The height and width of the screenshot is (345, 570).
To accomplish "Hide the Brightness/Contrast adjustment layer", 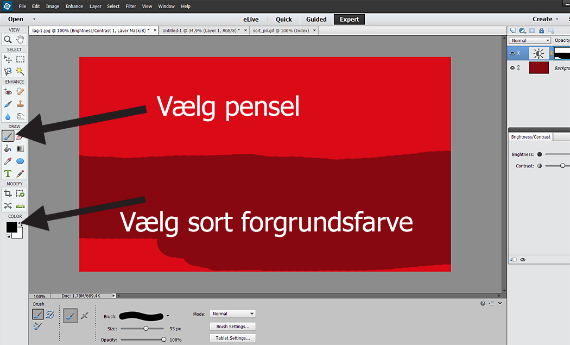I will 512,53.
